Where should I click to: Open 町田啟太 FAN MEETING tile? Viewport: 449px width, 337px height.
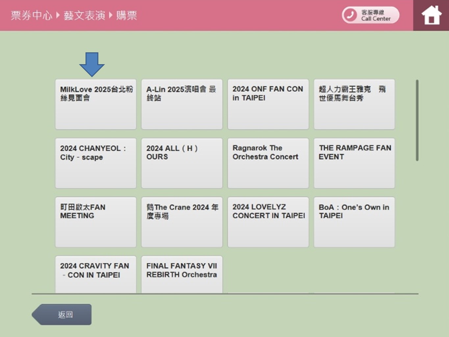pyautogui.click(x=96, y=222)
